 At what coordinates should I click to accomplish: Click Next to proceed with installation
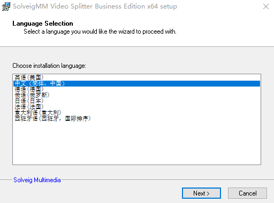[201, 193]
